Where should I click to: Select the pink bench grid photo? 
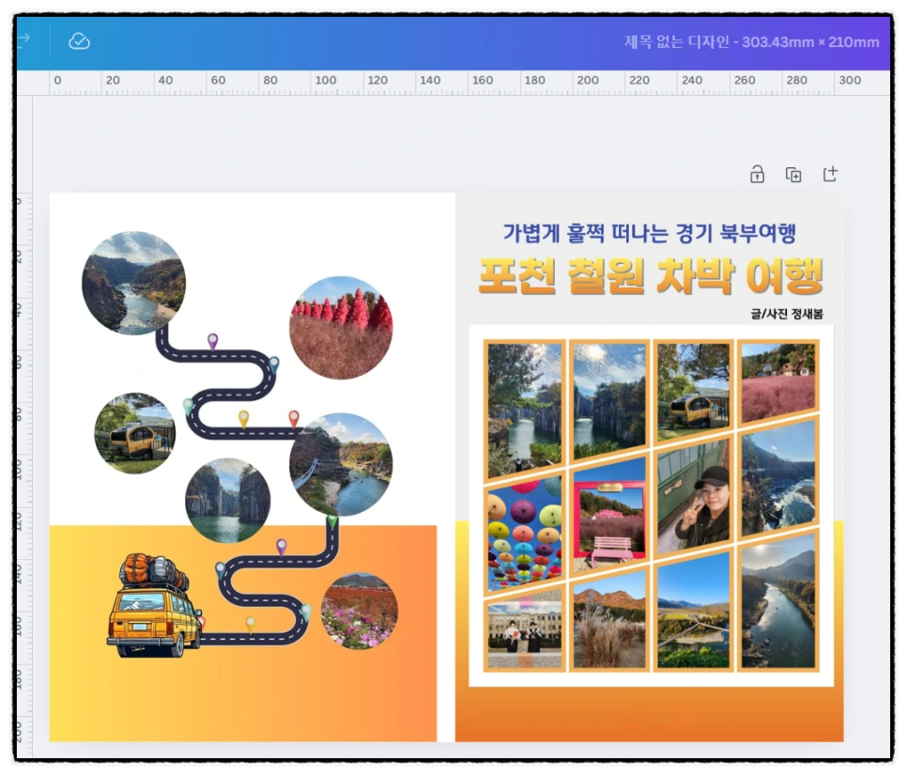(x=608, y=515)
